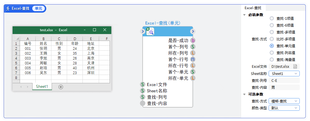Click the Excel search node icon
This screenshot has height=121, width=310.
[150, 31]
